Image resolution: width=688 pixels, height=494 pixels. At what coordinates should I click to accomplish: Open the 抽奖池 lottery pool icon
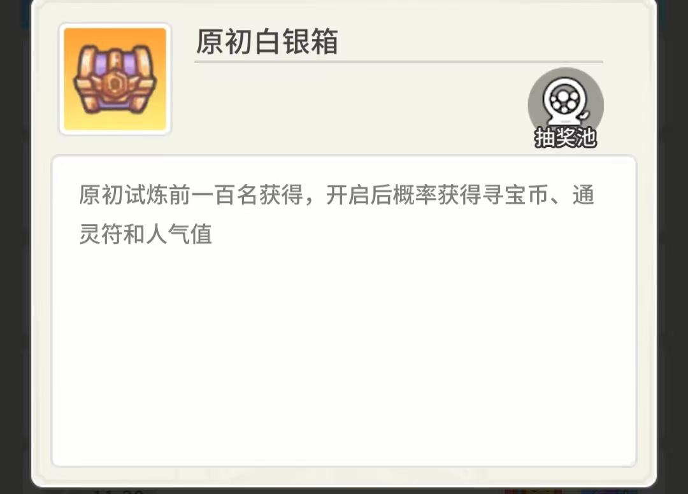click(566, 108)
